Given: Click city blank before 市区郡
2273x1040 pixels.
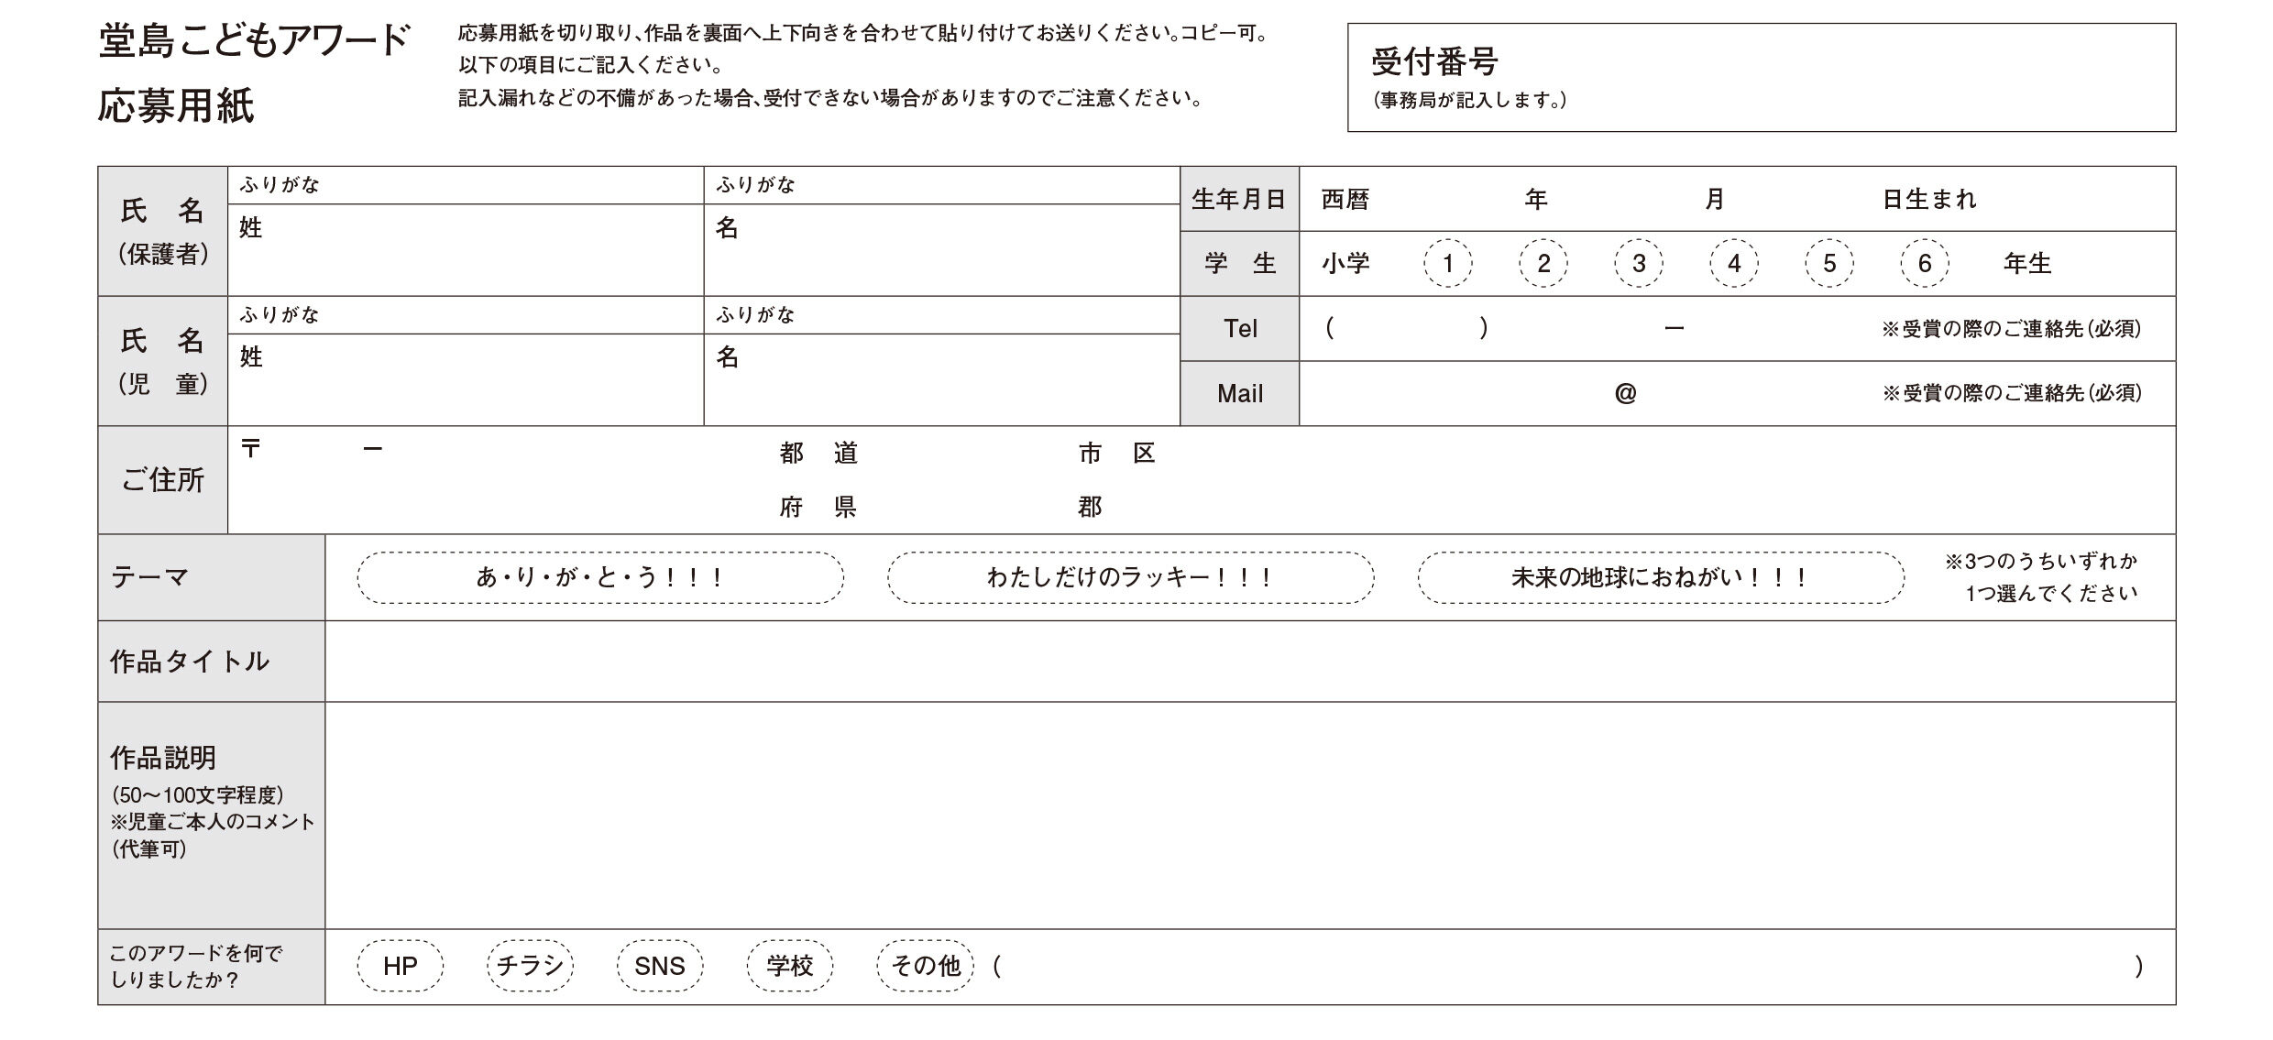Looking at the screenshot, I should [967, 479].
